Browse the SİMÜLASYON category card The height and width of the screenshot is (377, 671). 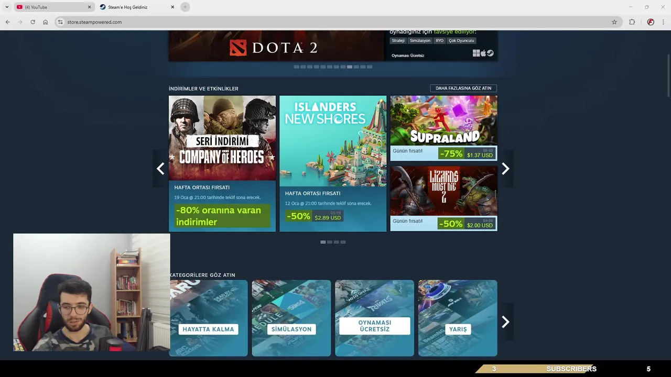(291, 318)
